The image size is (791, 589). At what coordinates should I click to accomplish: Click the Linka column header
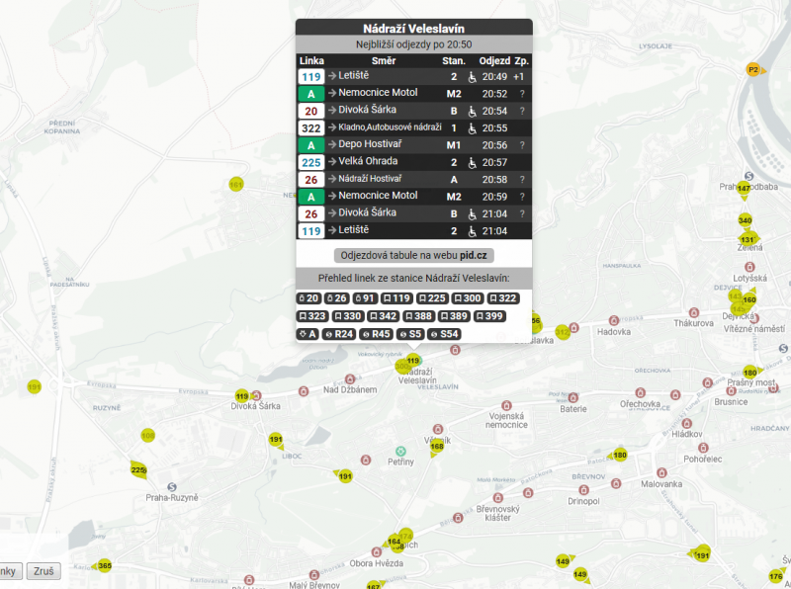[x=311, y=61]
